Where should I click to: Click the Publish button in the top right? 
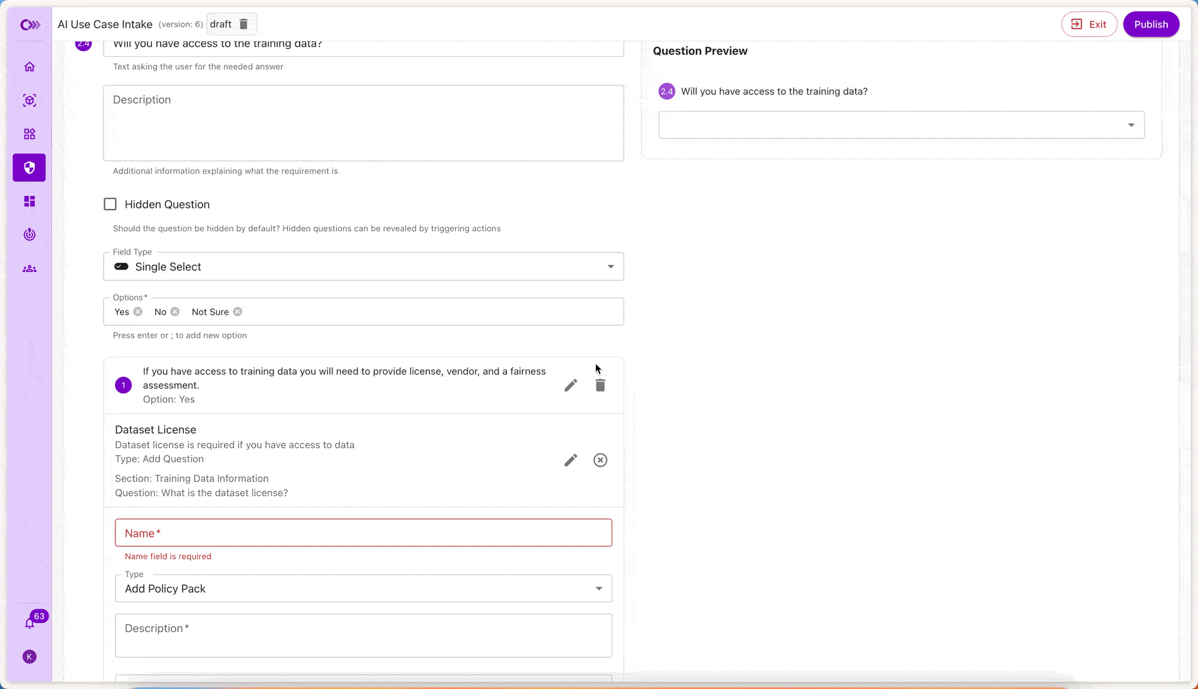tap(1150, 24)
